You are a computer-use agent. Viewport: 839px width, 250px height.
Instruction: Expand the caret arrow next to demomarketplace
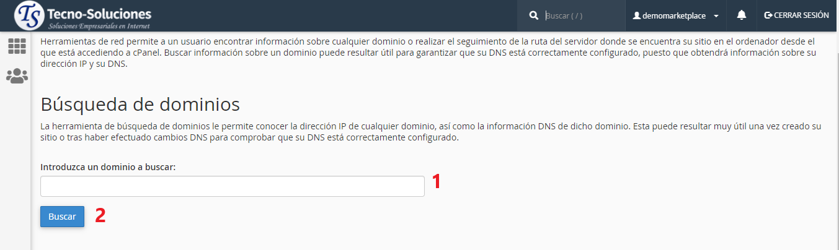pos(716,16)
